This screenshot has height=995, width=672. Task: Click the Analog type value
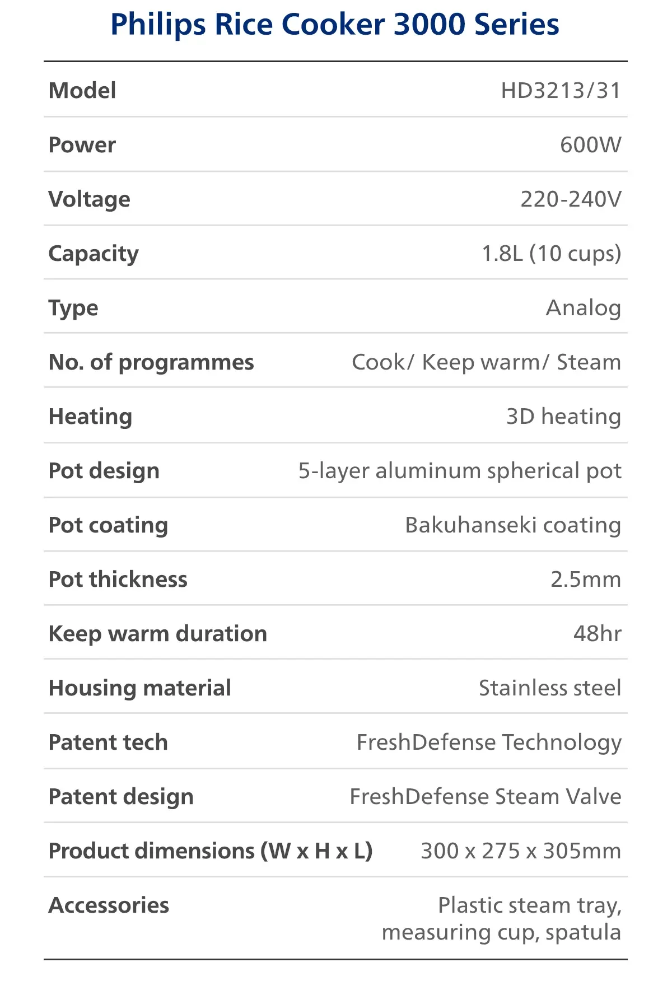[x=583, y=308]
